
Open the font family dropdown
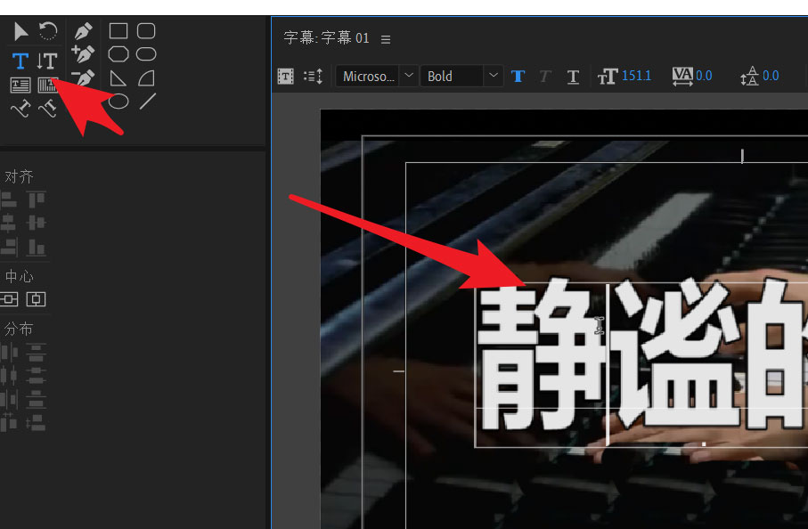408,77
